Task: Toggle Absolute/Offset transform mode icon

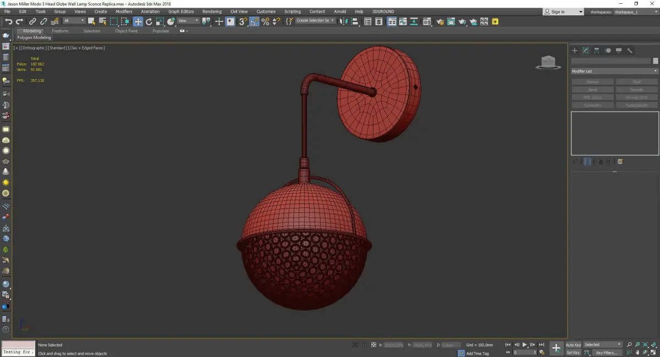Action: 373,345
